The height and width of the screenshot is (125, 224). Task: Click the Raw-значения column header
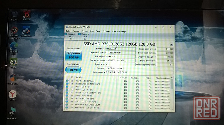162,78
